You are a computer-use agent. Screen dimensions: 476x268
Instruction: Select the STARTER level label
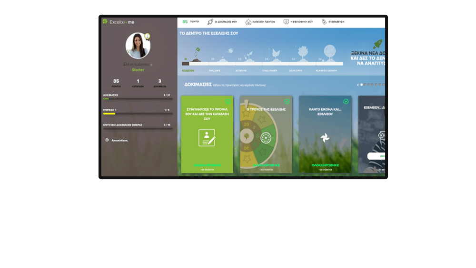pos(188,71)
